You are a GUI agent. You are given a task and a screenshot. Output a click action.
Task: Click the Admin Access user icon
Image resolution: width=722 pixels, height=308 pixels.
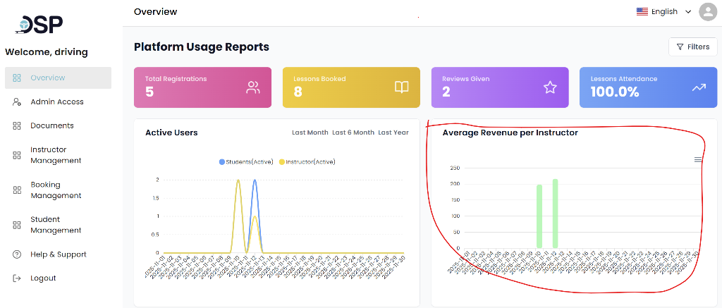[17, 101]
